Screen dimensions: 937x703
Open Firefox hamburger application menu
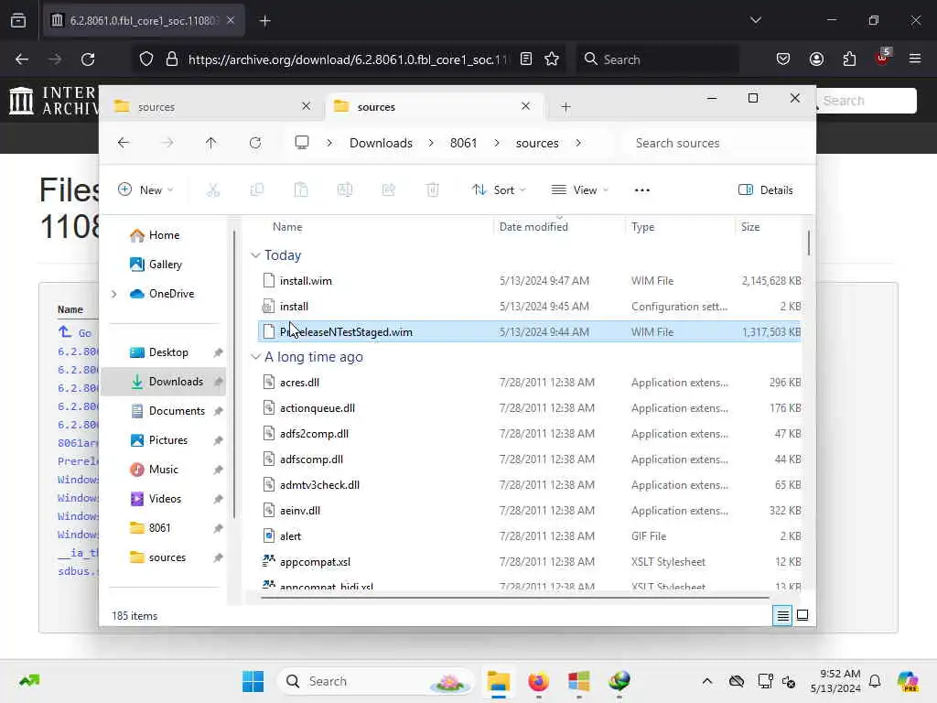pyautogui.click(x=915, y=59)
